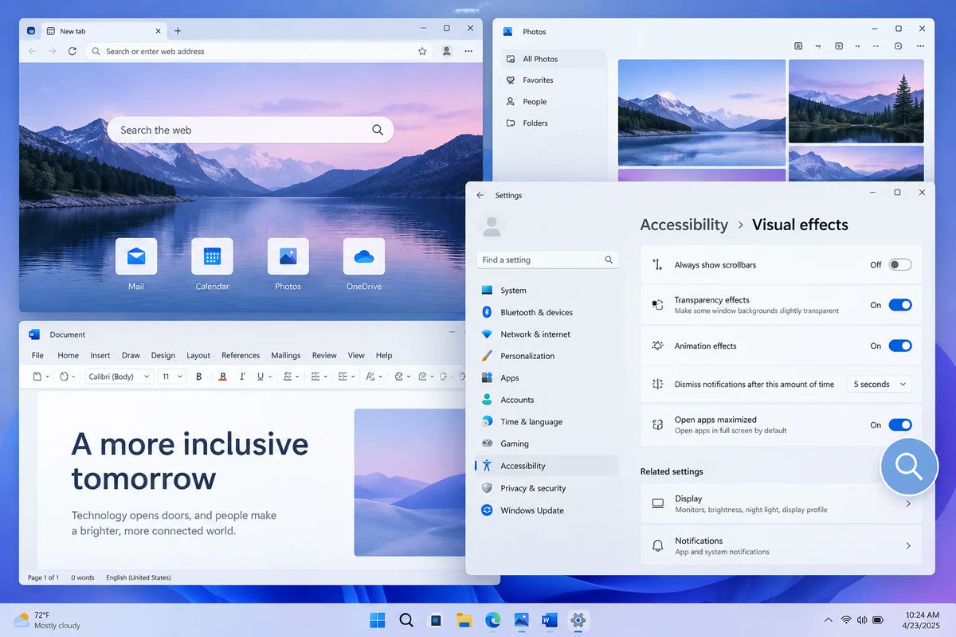This screenshot has height=637, width=956.
Task: Switch to the References tab in Word
Action: [x=241, y=355]
